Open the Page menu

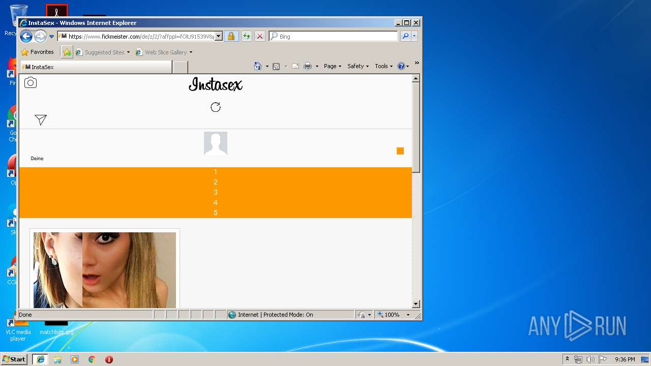pyautogui.click(x=333, y=66)
